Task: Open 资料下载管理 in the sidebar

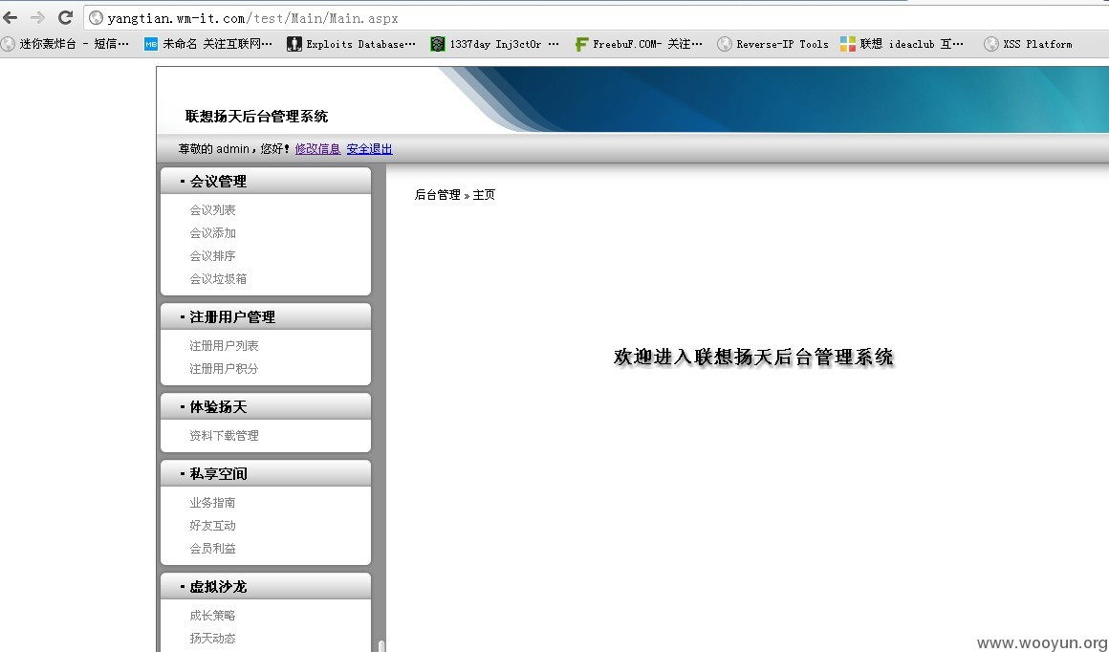Action: pyautogui.click(x=224, y=436)
